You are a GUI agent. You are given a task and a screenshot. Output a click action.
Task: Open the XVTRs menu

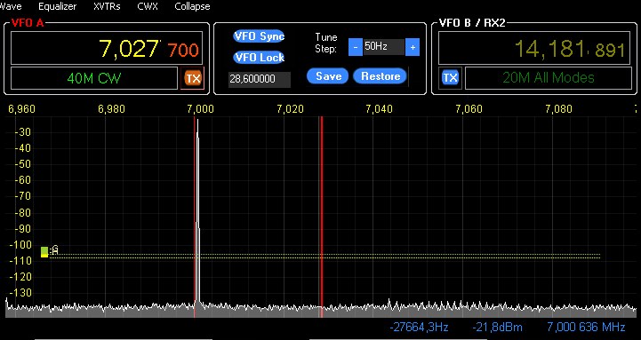point(107,6)
